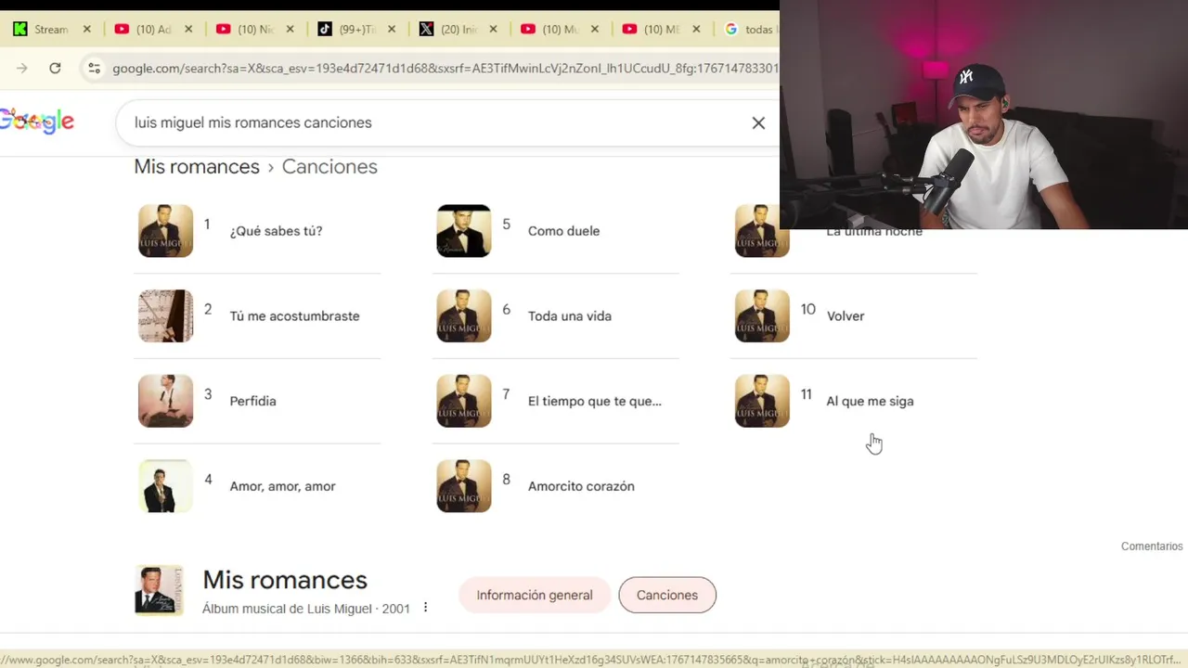Image resolution: width=1188 pixels, height=668 pixels.
Task: Click the 'Comentarios' feedback link
Action: pyautogui.click(x=1152, y=546)
